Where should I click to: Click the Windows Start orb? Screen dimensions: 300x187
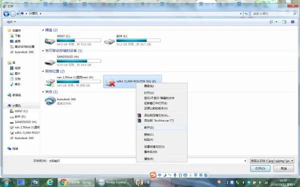(x=6, y=183)
